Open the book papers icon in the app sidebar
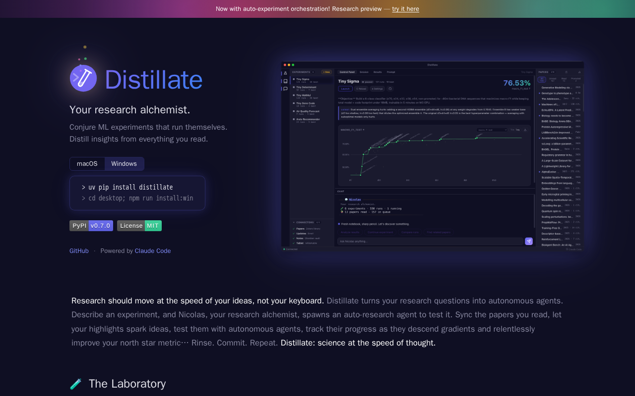This screenshot has width=635, height=396. click(x=285, y=81)
